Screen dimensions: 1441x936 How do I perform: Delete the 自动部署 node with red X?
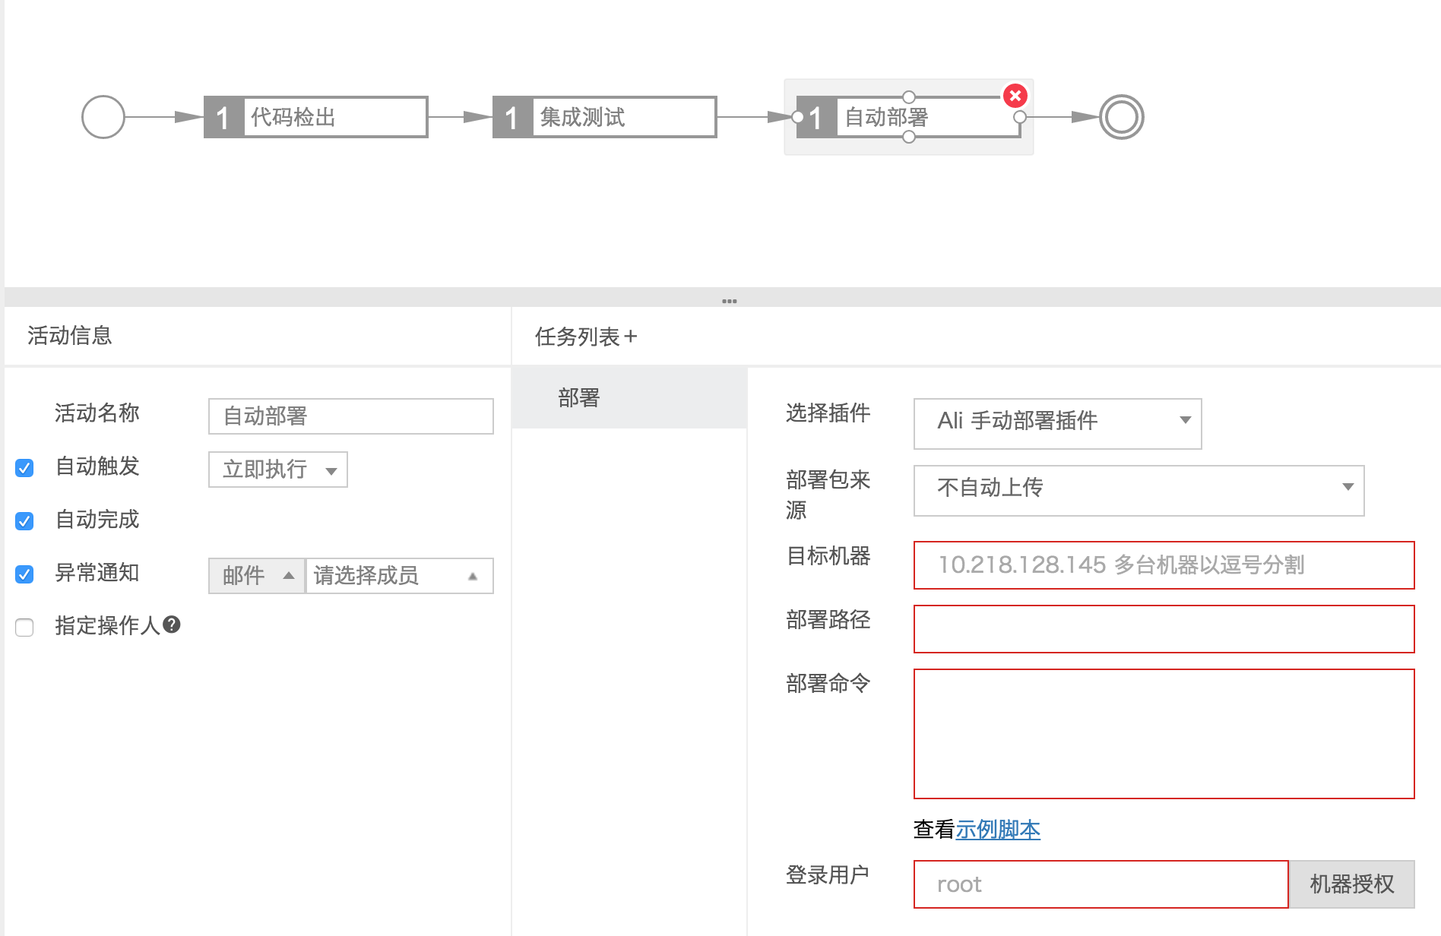[1015, 96]
